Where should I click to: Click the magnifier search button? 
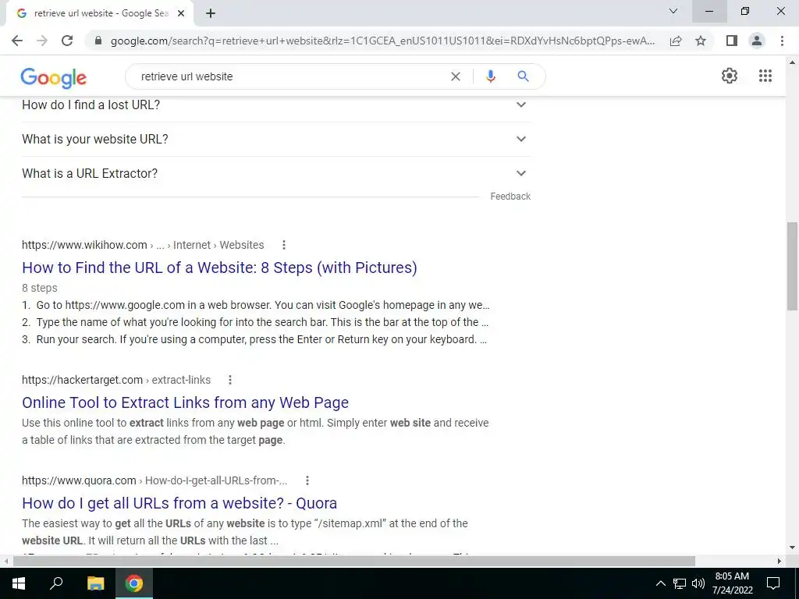pyautogui.click(x=523, y=76)
